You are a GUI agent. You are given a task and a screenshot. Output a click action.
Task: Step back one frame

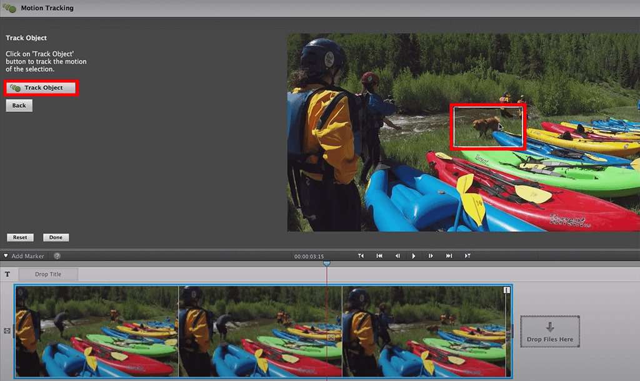pos(397,256)
